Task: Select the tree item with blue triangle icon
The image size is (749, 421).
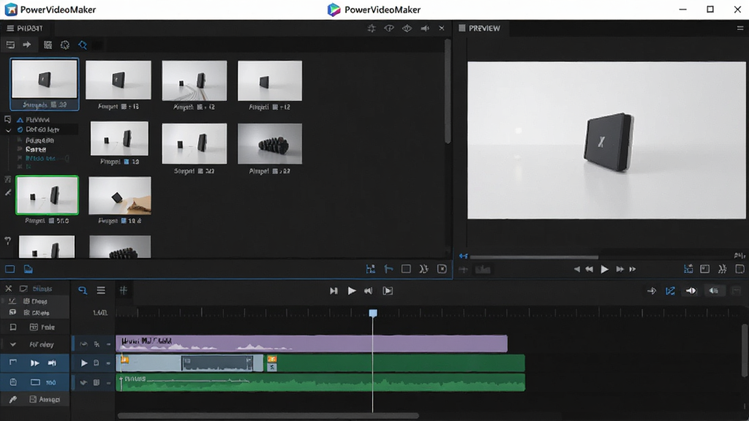Action: pos(32,120)
